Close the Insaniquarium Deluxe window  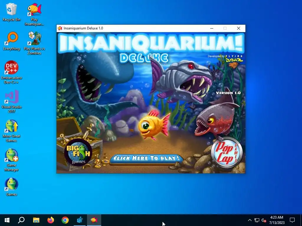(x=238, y=28)
